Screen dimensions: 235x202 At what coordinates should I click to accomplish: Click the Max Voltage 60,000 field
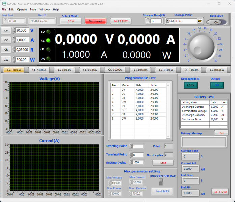(x=116, y=183)
